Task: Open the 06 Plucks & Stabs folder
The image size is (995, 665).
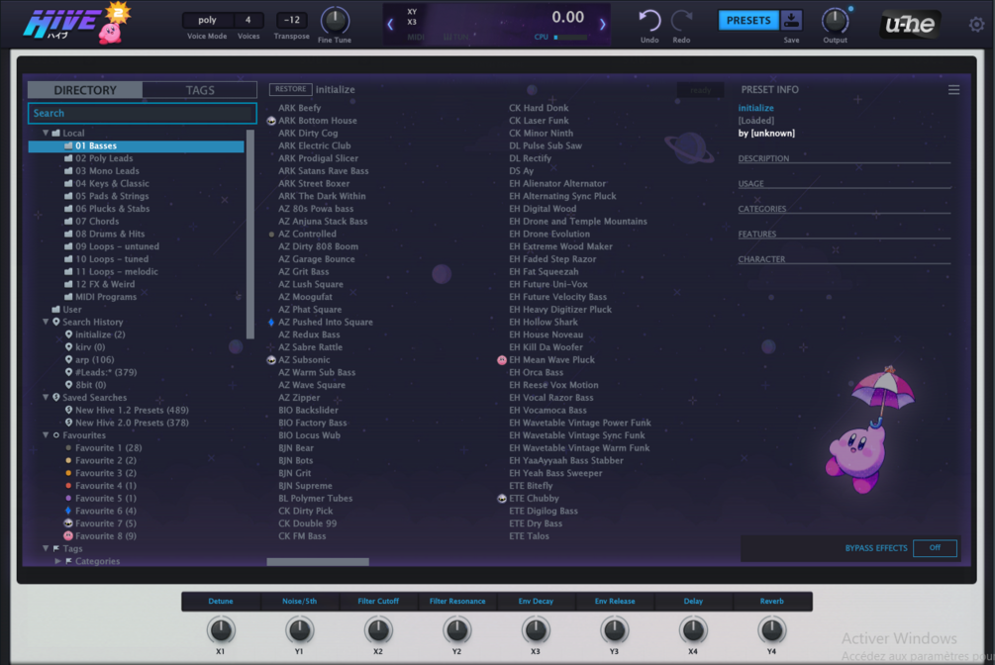Action: tap(112, 209)
